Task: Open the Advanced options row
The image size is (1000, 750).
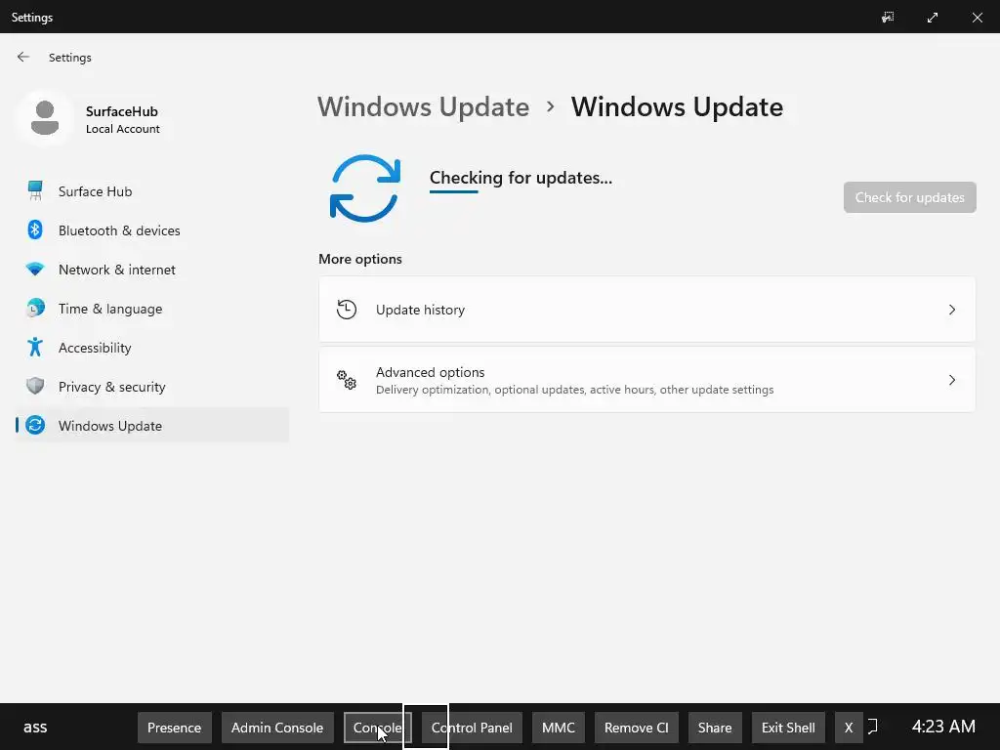Action: (x=646, y=380)
